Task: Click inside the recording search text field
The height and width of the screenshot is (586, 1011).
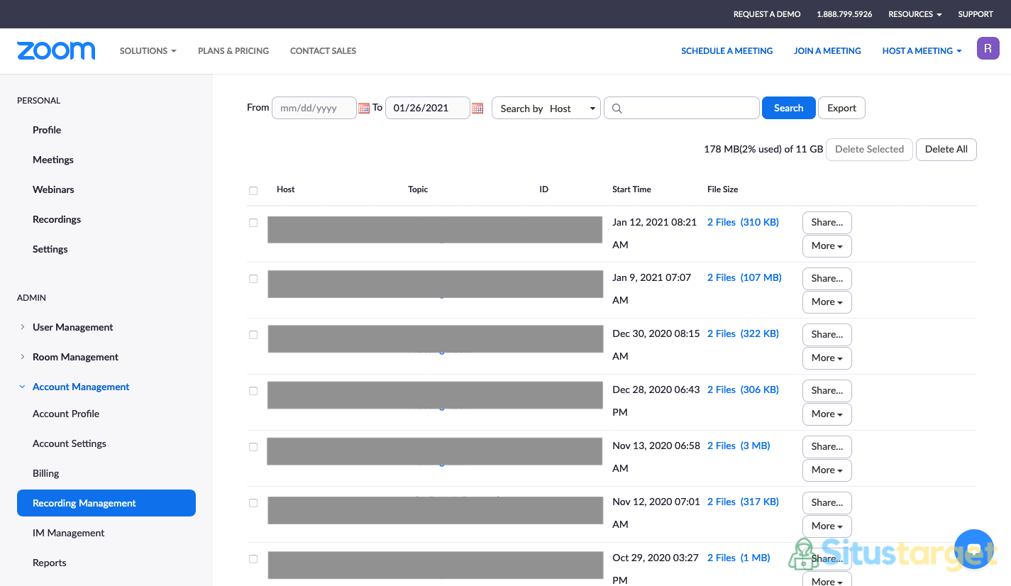Action: [682, 108]
